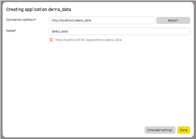Viewport: 196px width, 139px height.
Task: Click the required asterisk after Connection address
Action: tap(35, 20)
